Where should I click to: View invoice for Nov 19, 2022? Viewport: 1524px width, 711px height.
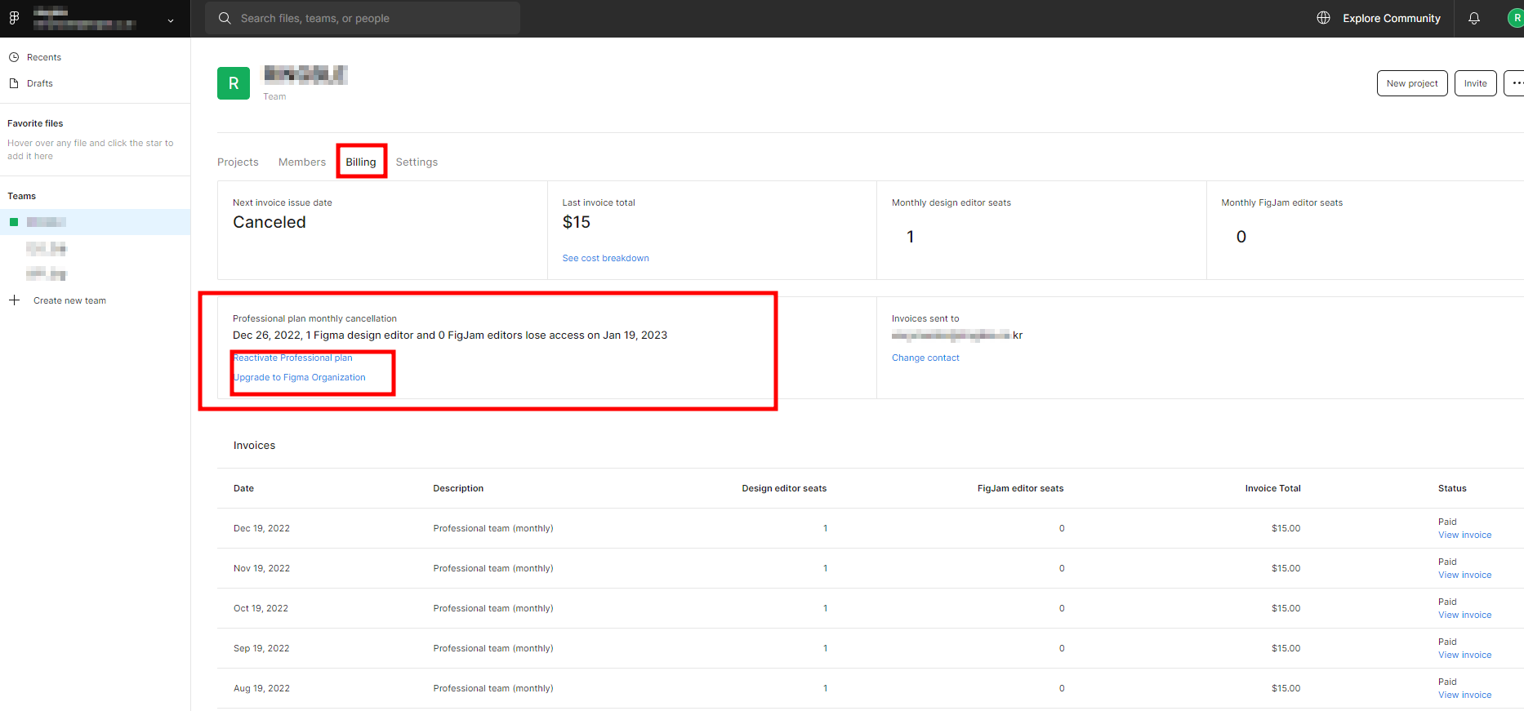click(1464, 575)
